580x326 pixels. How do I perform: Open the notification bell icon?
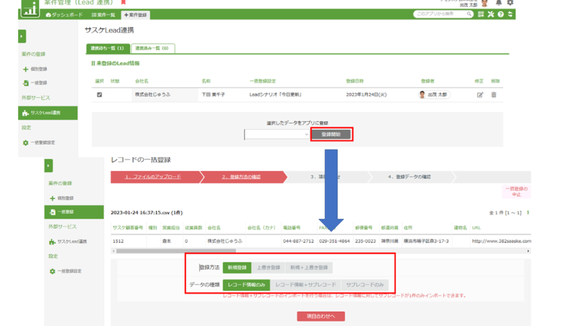click(x=499, y=3)
